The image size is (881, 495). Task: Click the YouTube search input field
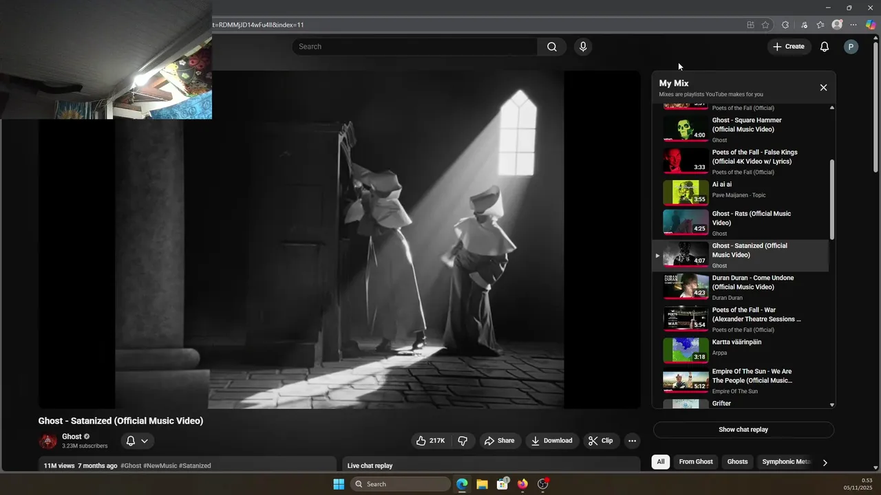414,47
